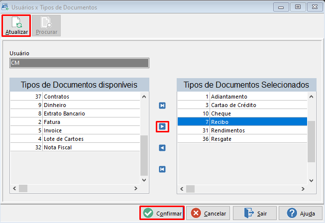Click up arrow of selected list scrollbar
Viewport: 325px width, 223px height.
tap(312, 97)
